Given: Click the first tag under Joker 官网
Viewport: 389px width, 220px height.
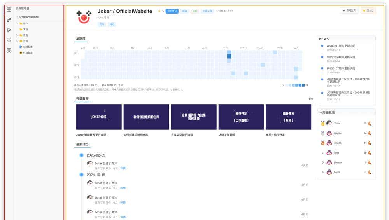Looking at the screenshot, I should pos(102,24).
